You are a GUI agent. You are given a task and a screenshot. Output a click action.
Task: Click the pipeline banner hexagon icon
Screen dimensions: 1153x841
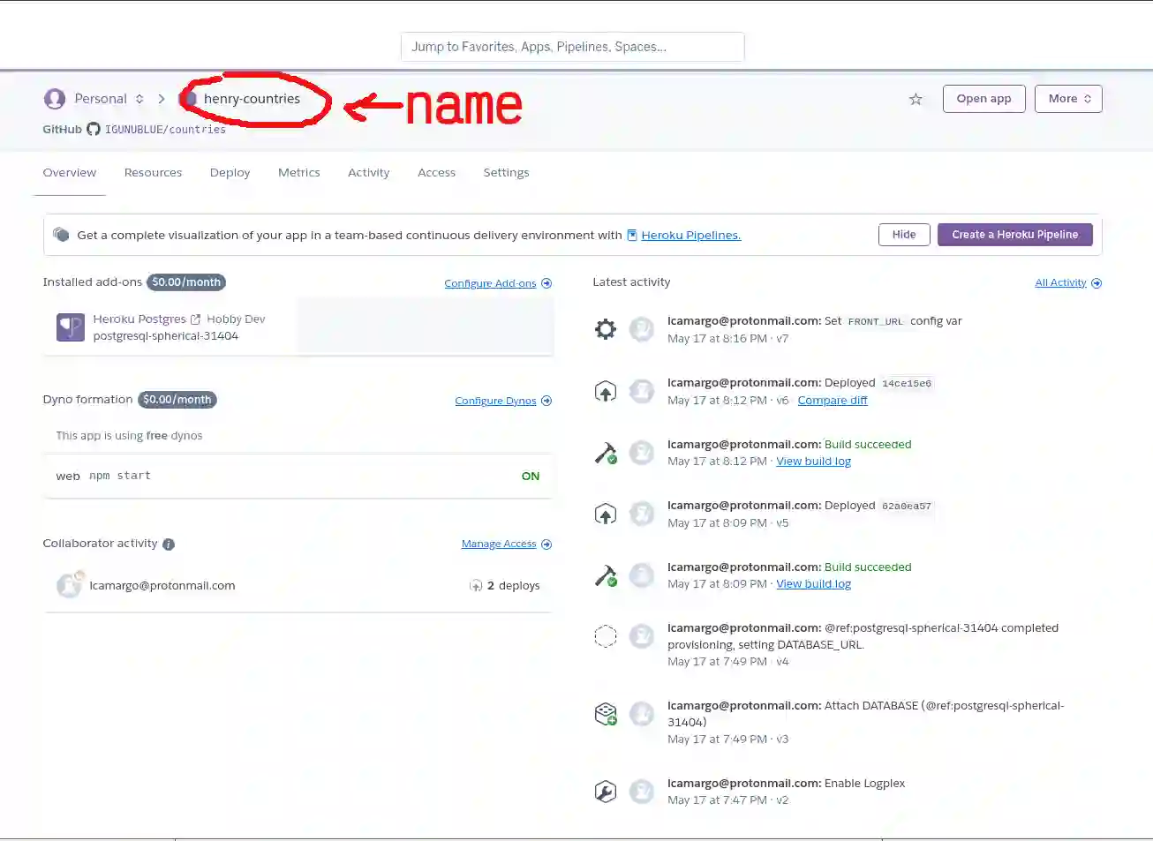point(61,235)
